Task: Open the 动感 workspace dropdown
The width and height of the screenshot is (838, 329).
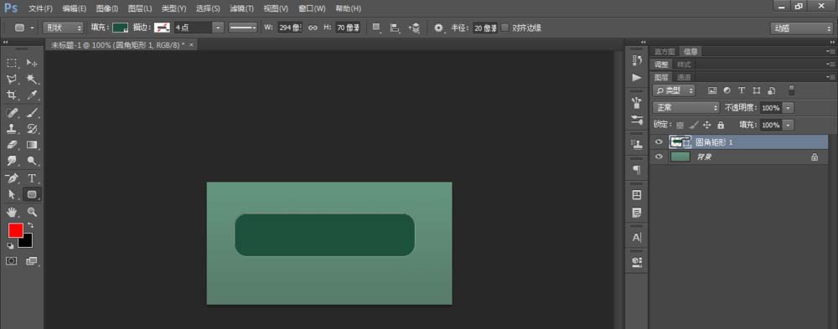Action: tap(801, 28)
